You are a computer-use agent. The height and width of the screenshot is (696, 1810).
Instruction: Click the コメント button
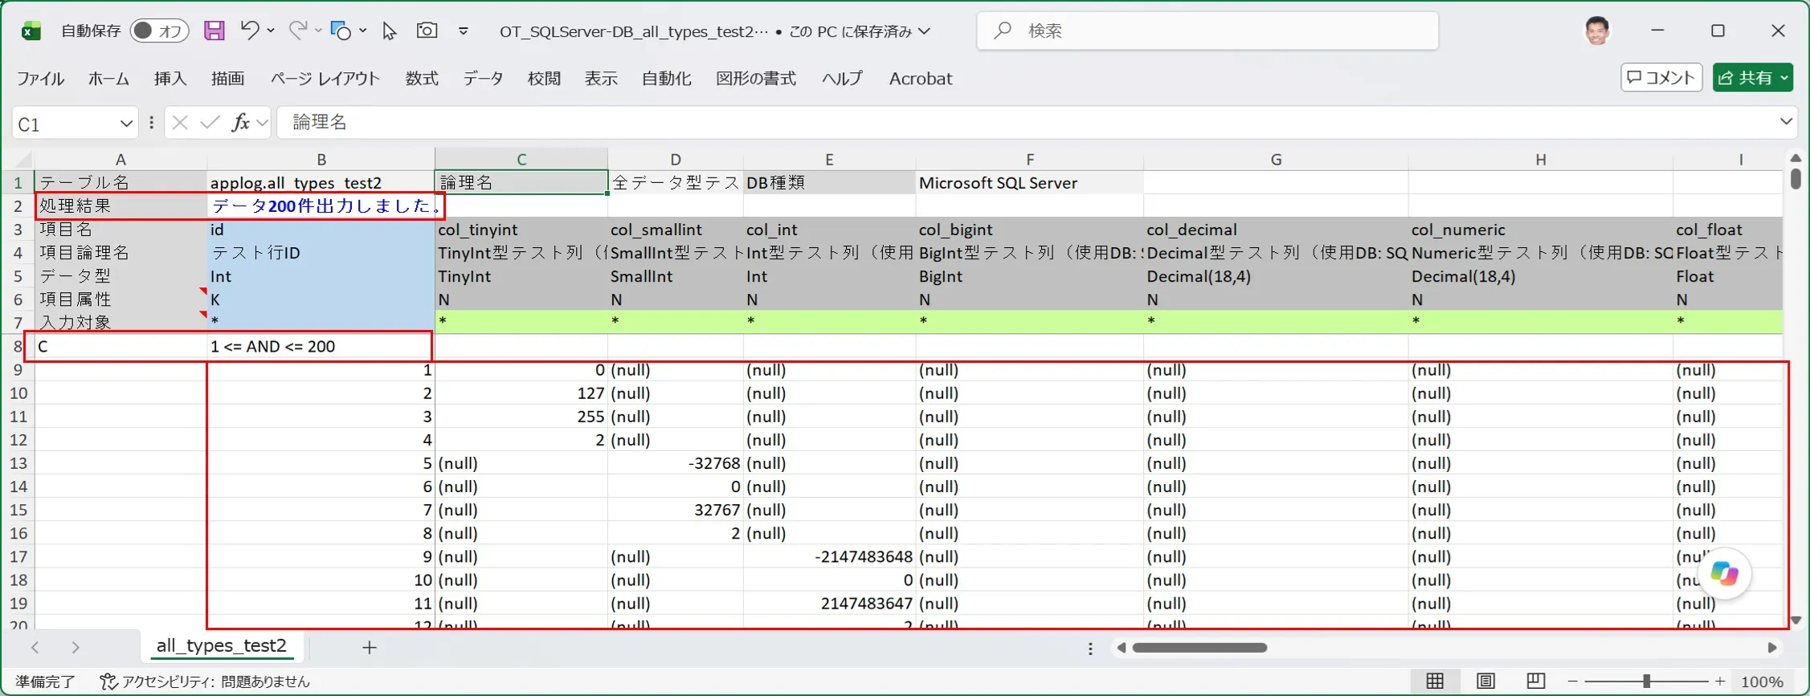pos(1661,78)
